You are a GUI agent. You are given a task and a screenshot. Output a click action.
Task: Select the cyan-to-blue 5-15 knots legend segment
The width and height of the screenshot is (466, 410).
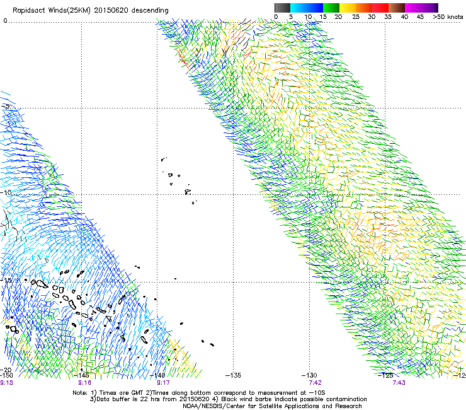307,8
